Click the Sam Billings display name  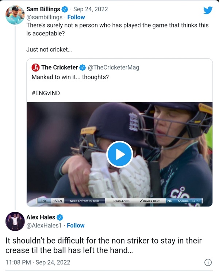click(43, 9)
